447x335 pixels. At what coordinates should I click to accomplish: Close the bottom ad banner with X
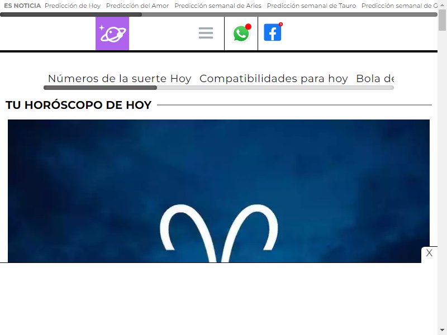[429, 253]
